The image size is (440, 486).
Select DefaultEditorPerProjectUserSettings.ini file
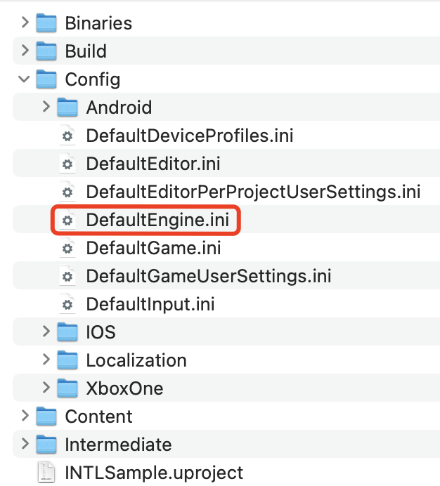tap(253, 192)
